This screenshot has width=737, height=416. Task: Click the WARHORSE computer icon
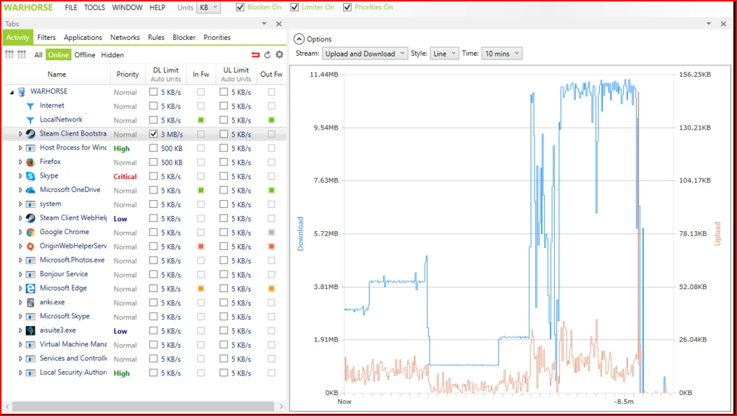(x=22, y=91)
